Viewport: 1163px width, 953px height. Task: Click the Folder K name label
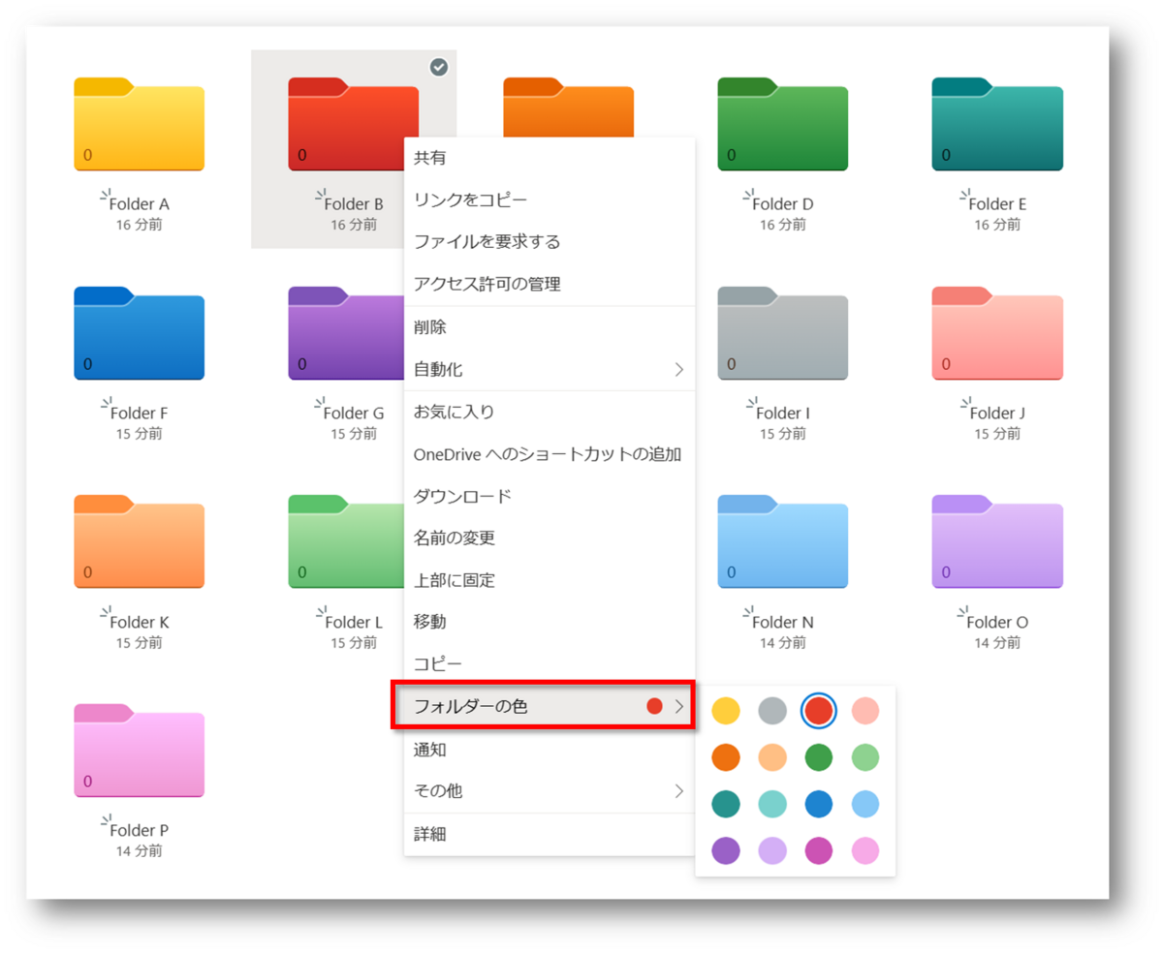coord(140,622)
